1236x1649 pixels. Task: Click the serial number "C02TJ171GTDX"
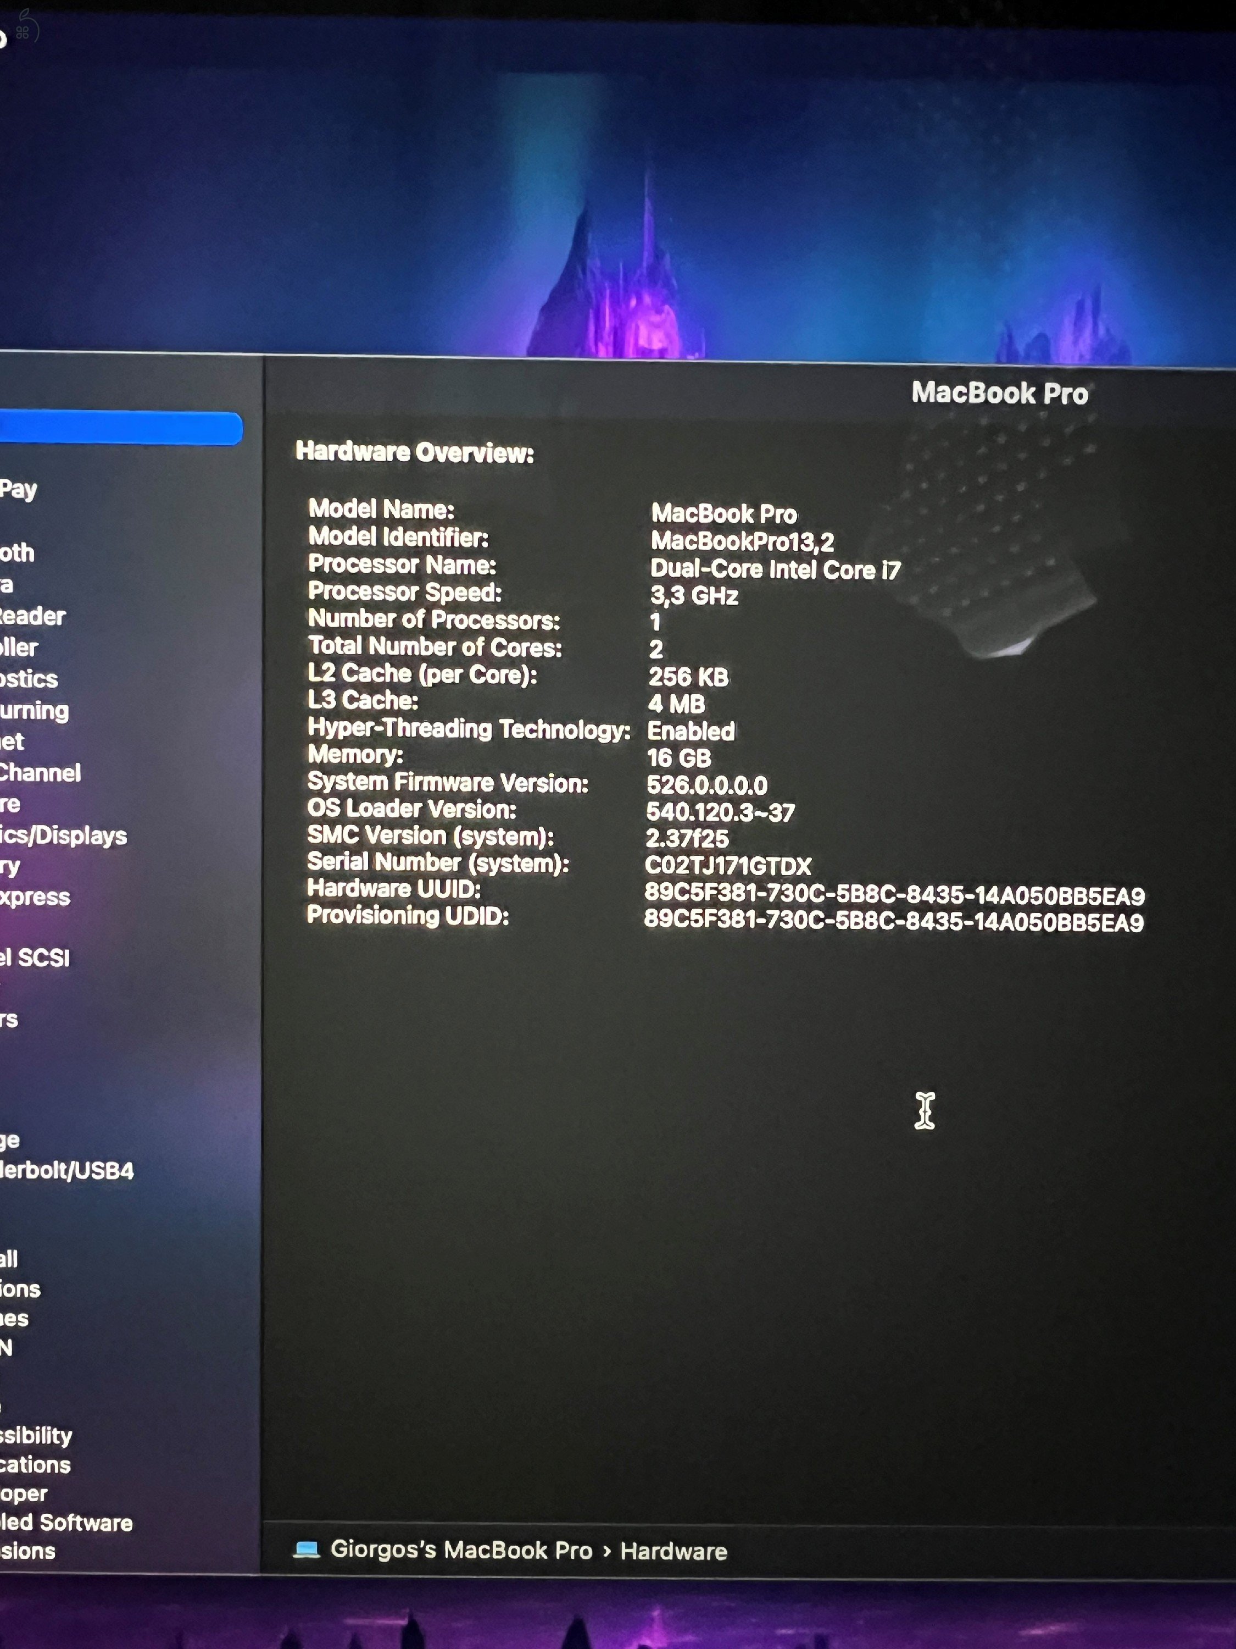728,866
